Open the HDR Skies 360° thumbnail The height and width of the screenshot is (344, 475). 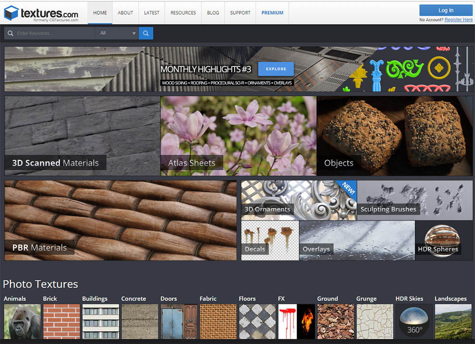414,321
